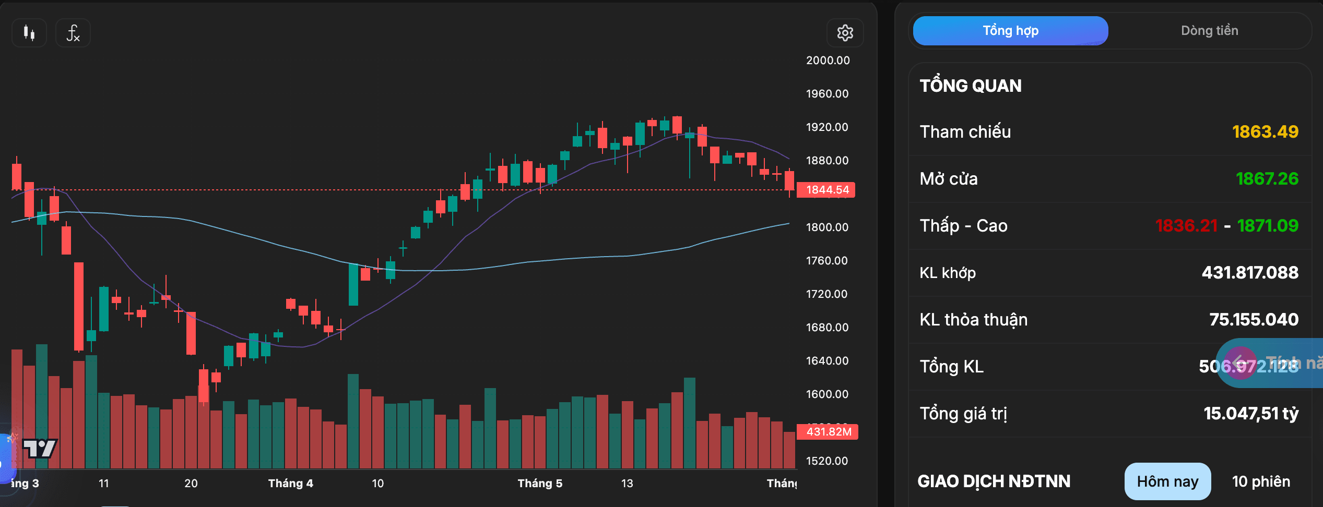Click the 2000.00 price scale label
This screenshot has width=1323, height=507.
(x=828, y=61)
